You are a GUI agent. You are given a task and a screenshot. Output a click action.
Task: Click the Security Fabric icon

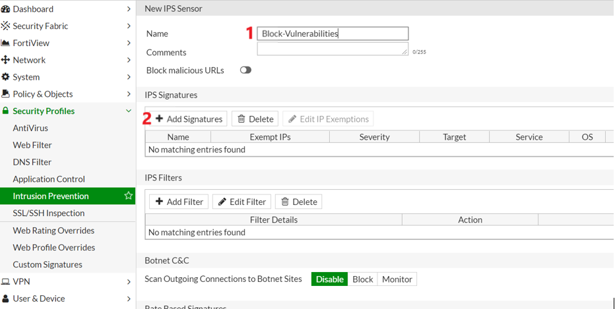point(6,26)
